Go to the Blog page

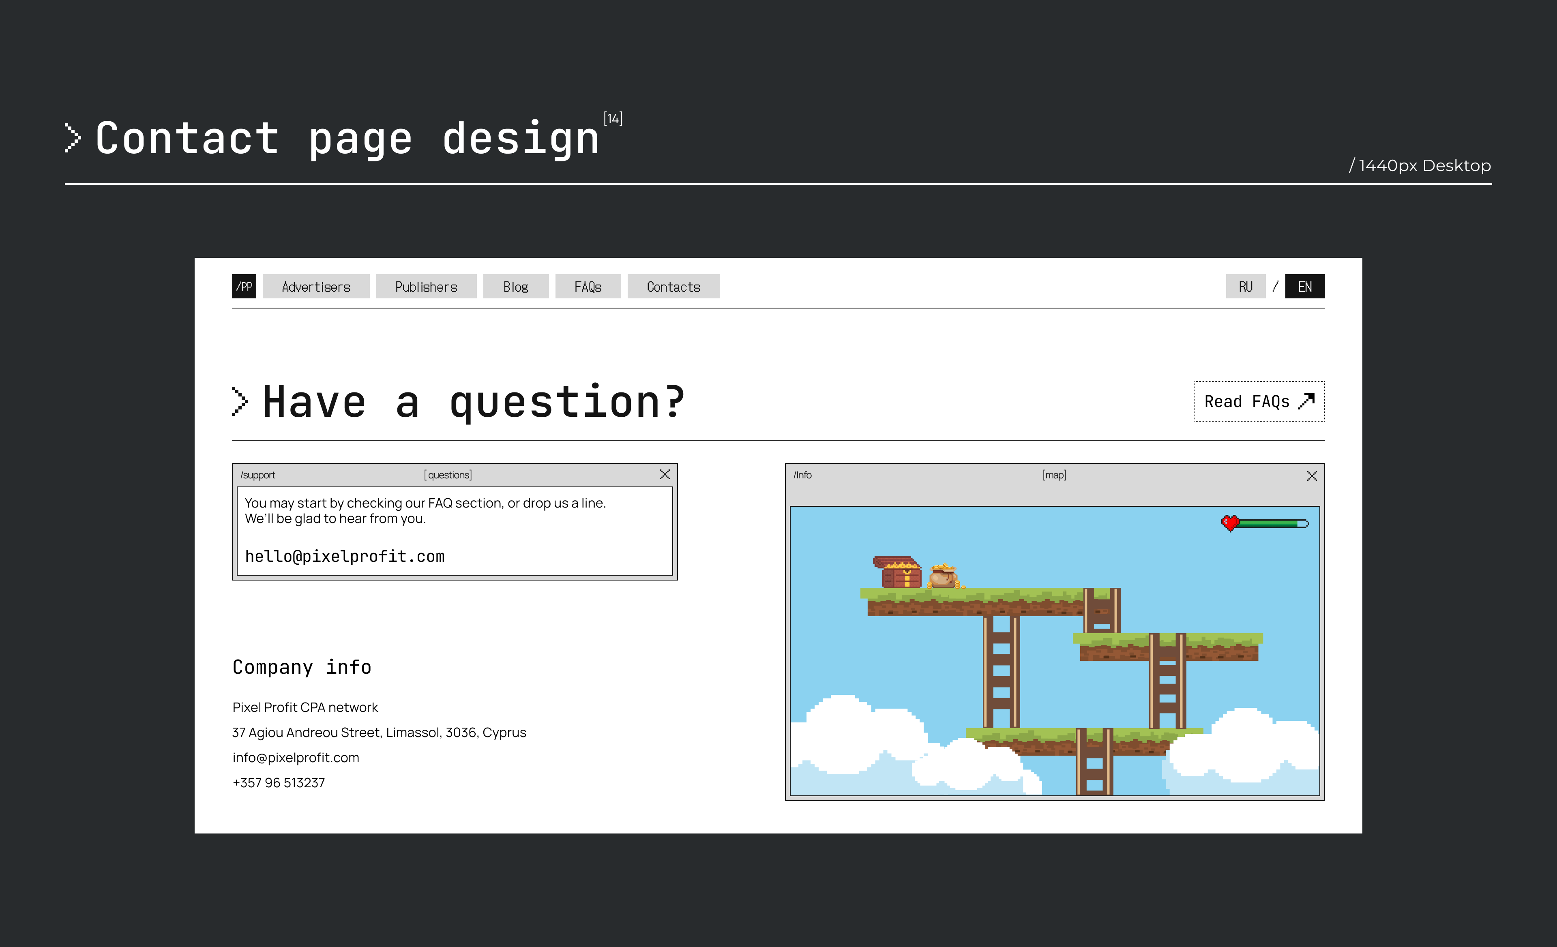(x=516, y=286)
